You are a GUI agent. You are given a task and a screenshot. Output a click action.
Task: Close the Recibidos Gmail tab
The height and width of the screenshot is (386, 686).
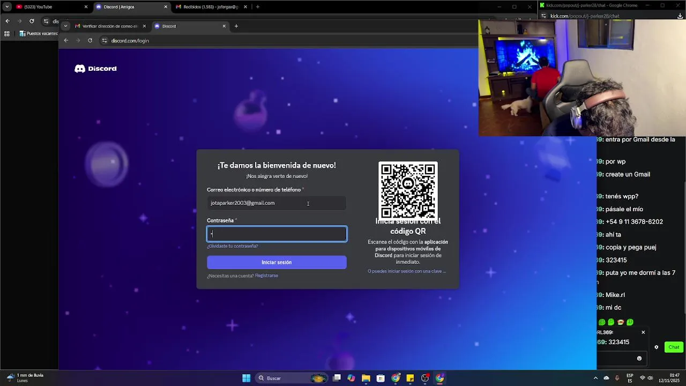pyautogui.click(x=245, y=7)
